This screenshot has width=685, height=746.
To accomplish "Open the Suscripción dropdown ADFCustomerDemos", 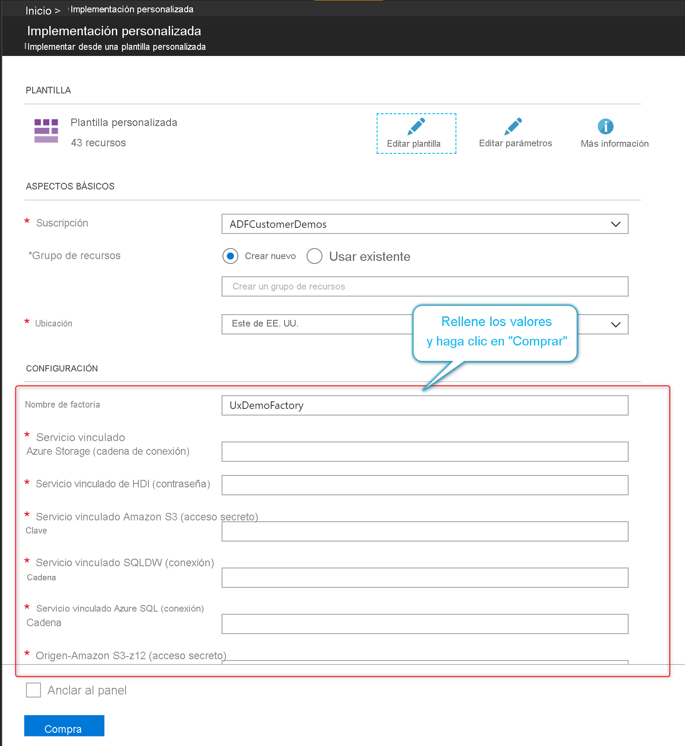I will tap(425, 224).
